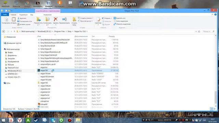This screenshot has width=219, height=123.
Task: Open the Файл (File) ribbon tab
Action: tap(5, 14)
